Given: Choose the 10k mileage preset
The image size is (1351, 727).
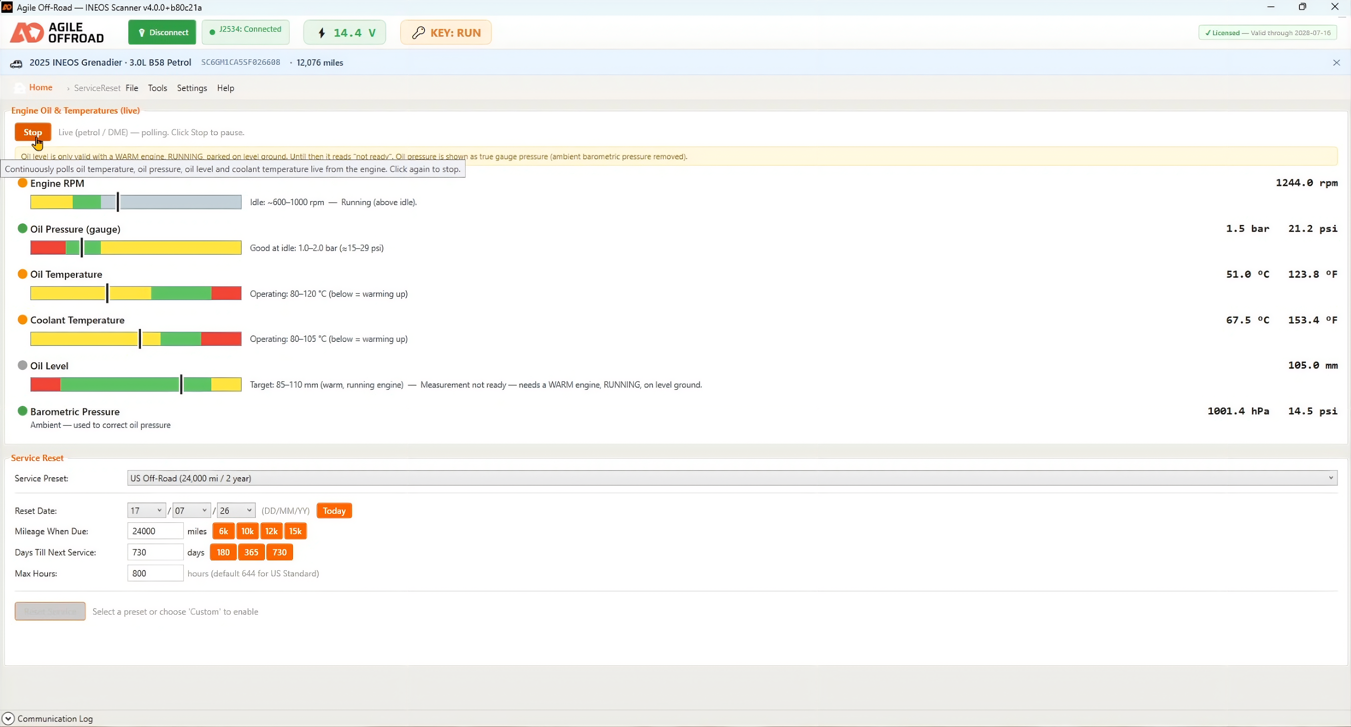Looking at the screenshot, I should pyautogui.click(x=248, y=531).
